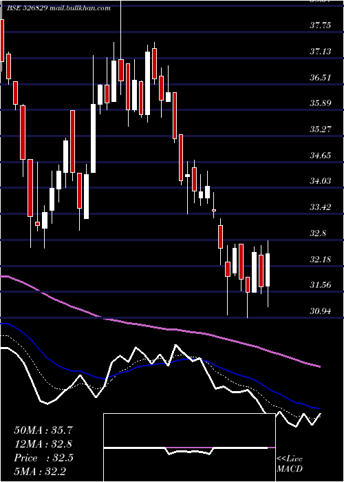This screenshot has width=344, height=482.
Task: Click the 'Price : 32.5' legend text
Action: pos(43,458)
